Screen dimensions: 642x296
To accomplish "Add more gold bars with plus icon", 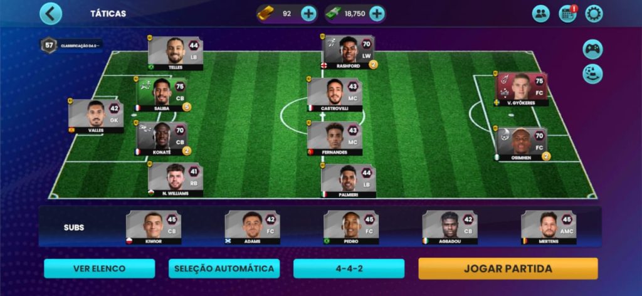I will coord(308,14).
